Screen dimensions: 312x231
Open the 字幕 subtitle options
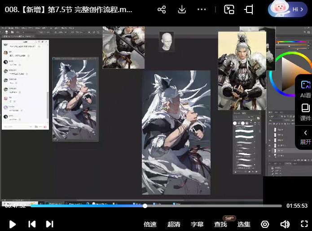(197, 224)
